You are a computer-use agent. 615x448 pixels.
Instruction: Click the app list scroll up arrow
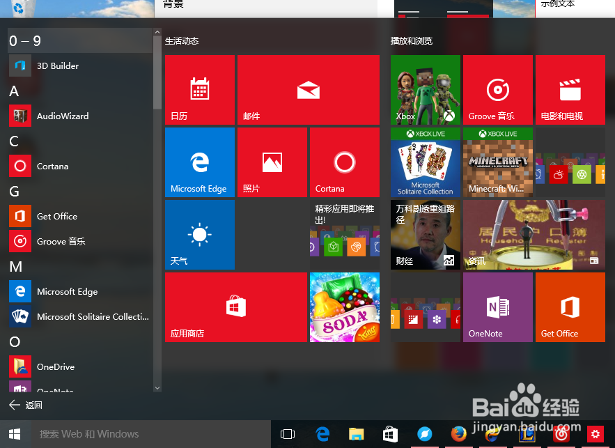pos(157,32)
